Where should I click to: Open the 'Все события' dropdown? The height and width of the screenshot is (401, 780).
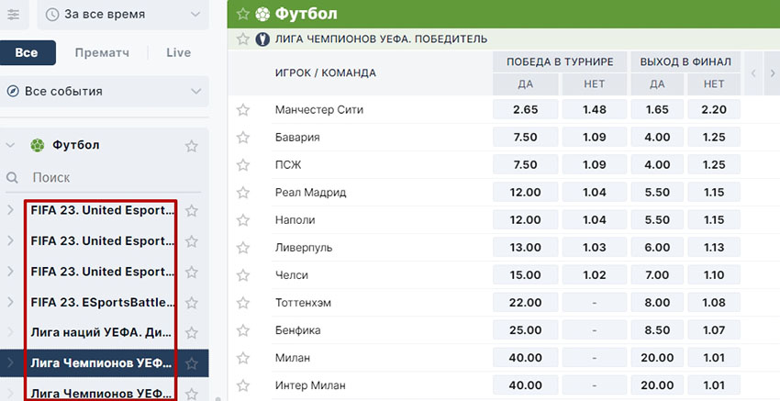(x=104, y=92)
